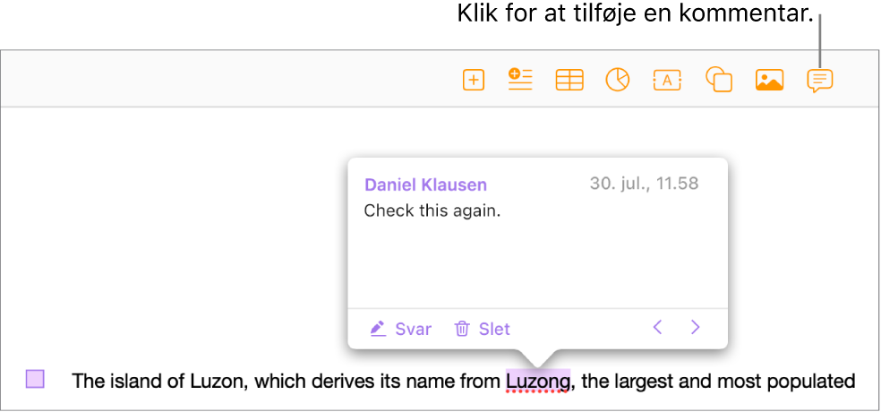Viewport: 881px width, 412px height.
Task: Go to next comment with right chevron
Action: coord(696,327)
